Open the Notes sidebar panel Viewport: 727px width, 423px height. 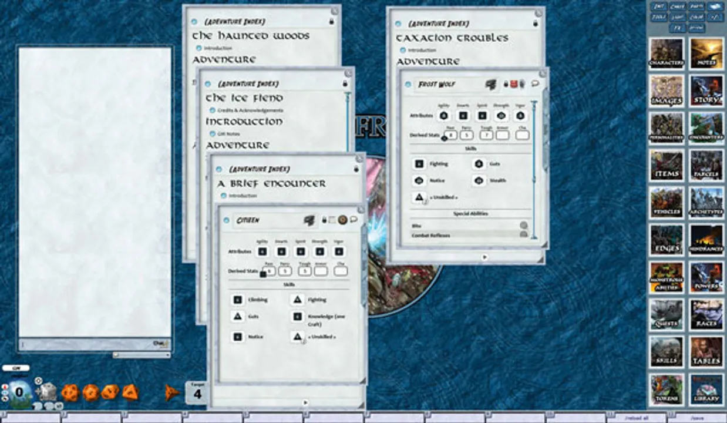click(x=706, y=53)
